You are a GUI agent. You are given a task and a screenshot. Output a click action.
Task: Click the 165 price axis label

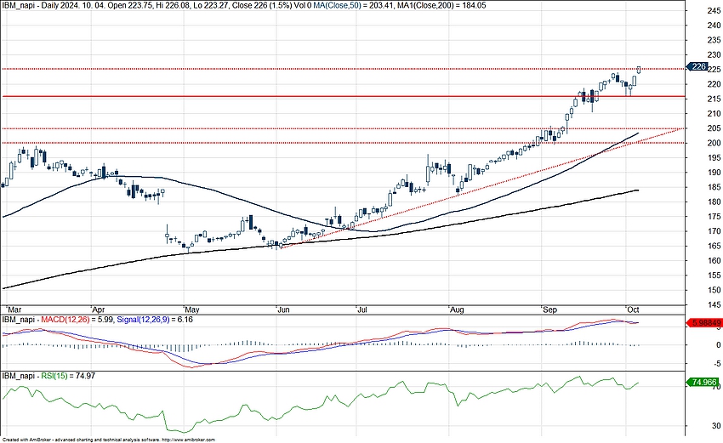[x=714, y=247]
